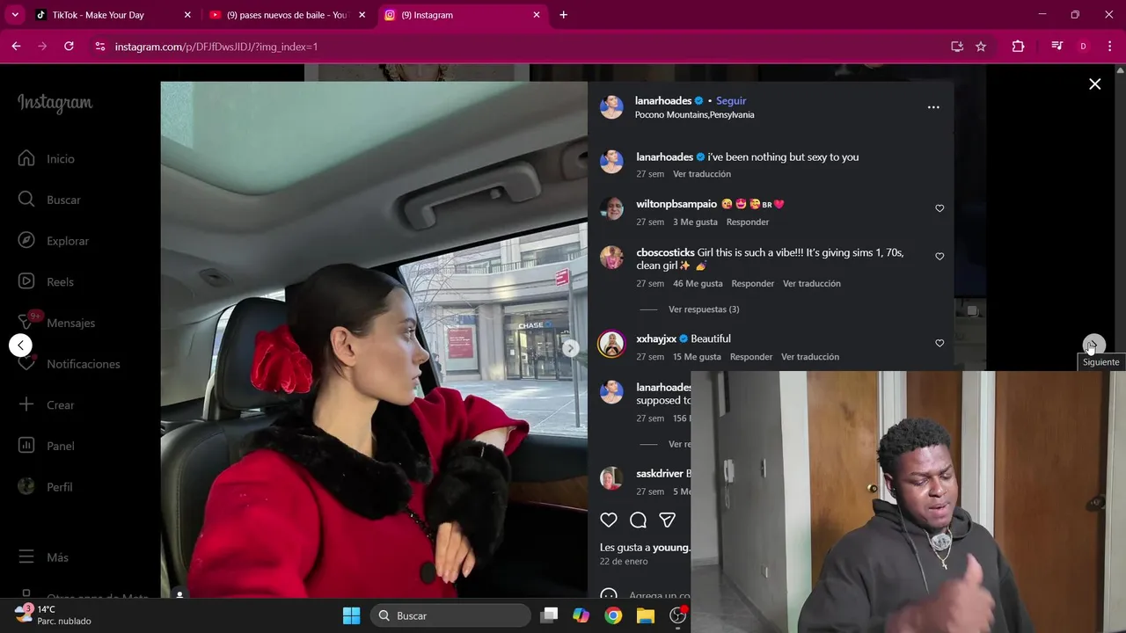1126x633 pixels.
Task: Like xxhayjxx's comment
Action: (x=940, y=343)
